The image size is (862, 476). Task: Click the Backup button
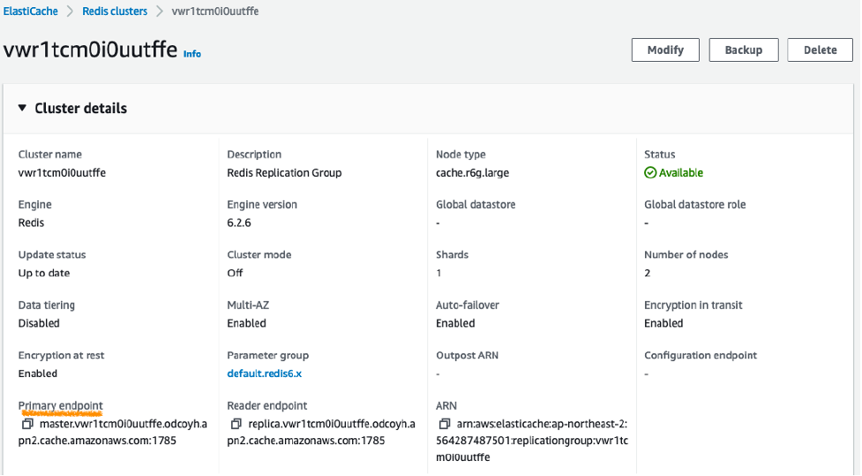(x=743, y=50)
